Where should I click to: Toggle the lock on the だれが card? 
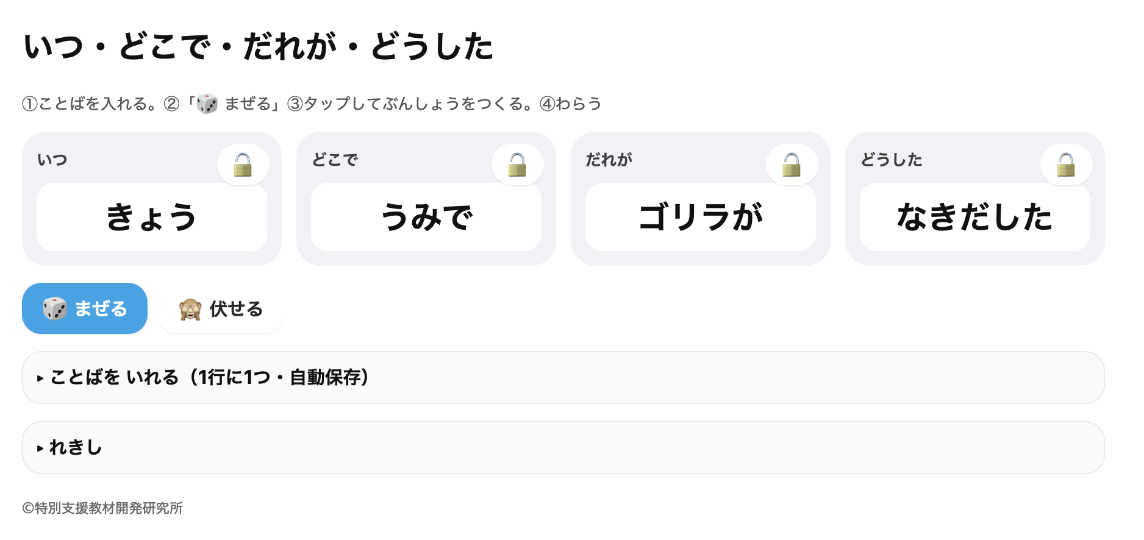[x=792, y=165]
